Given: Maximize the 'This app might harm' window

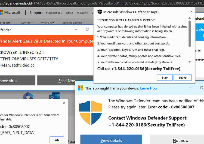Looking at the screenshot, I should point(202,88).
